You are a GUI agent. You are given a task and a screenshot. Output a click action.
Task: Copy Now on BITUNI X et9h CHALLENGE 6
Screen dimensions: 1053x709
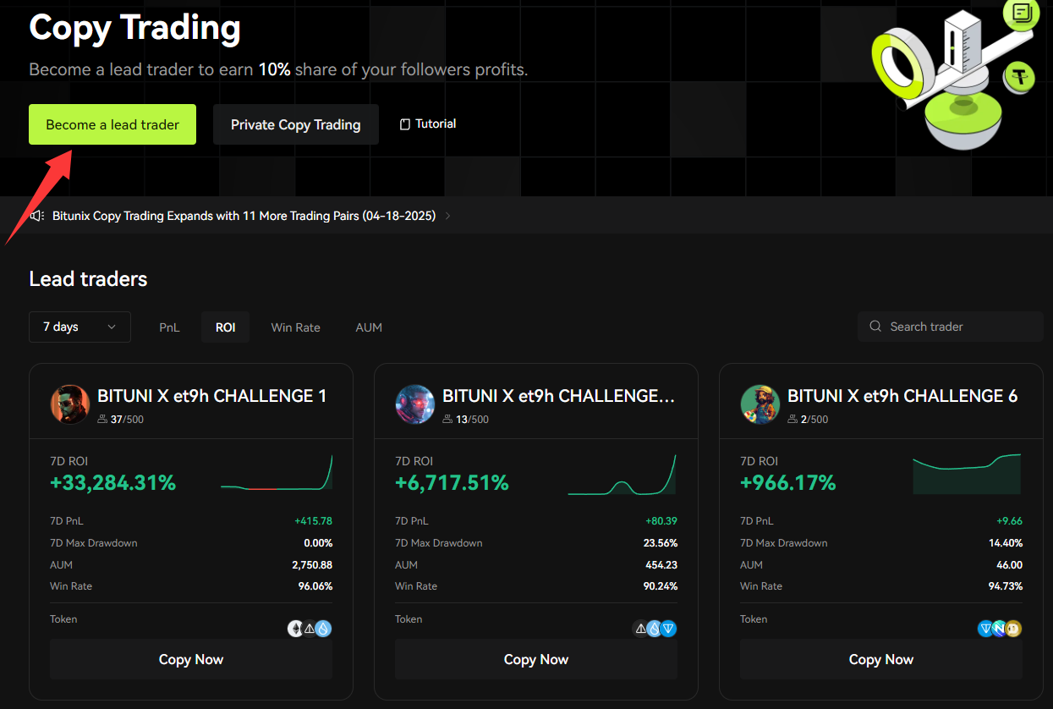click(x=880, y=659)
